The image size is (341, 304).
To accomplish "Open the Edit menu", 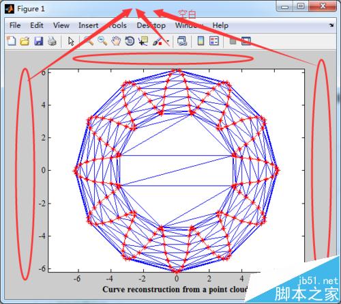I will 37,25.
